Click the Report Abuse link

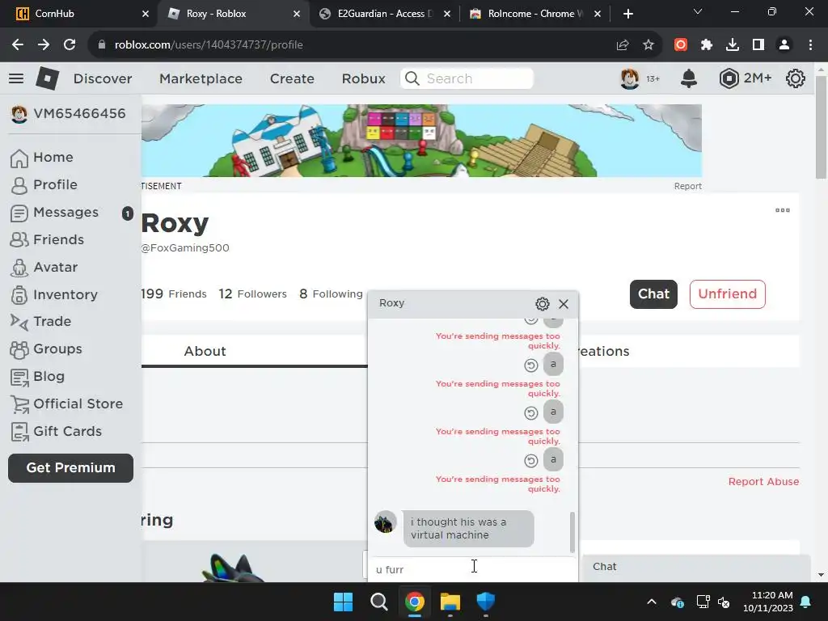point(763,482)
